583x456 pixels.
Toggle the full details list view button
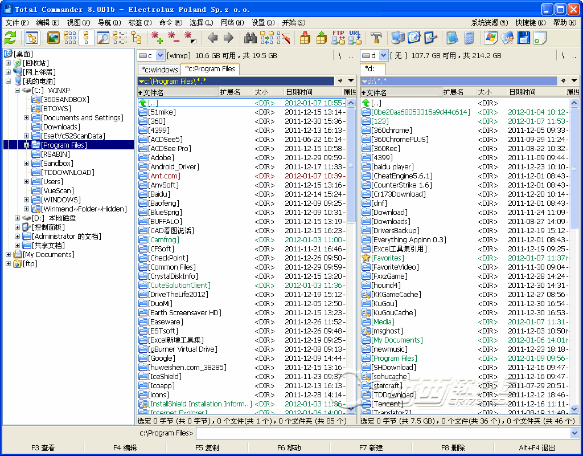point(87,38)
